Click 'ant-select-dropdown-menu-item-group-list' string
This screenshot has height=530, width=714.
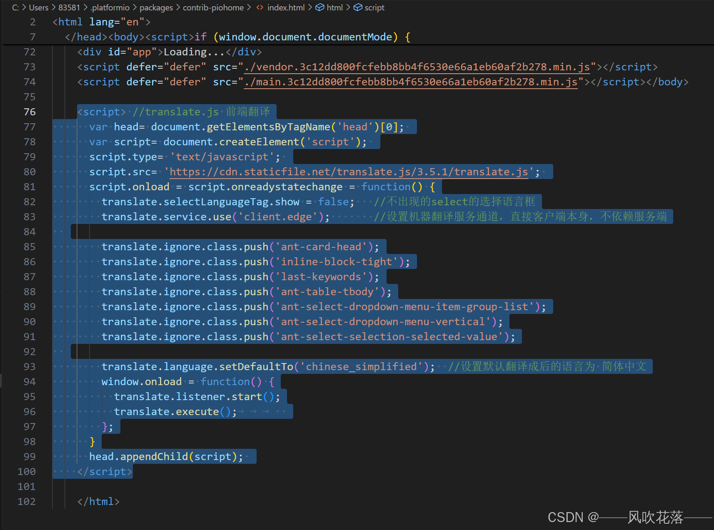pos(404,307)
